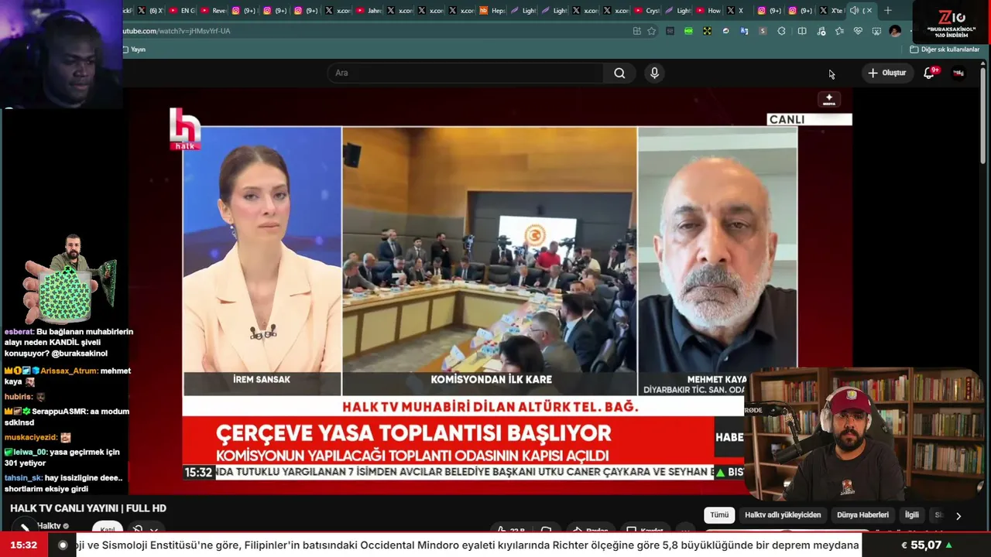991x557 pixels.
Task: Click the yellow cross-pattern extension icon
Action: click(x=707, y=31)
